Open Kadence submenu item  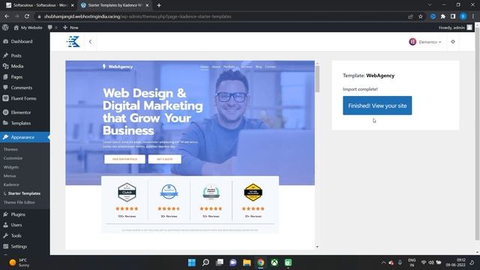click(x=11, y=184)
